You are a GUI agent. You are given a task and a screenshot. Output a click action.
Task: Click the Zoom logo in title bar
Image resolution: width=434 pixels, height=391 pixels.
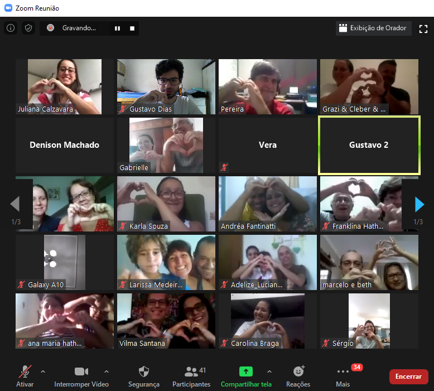[x=8, y=8]
